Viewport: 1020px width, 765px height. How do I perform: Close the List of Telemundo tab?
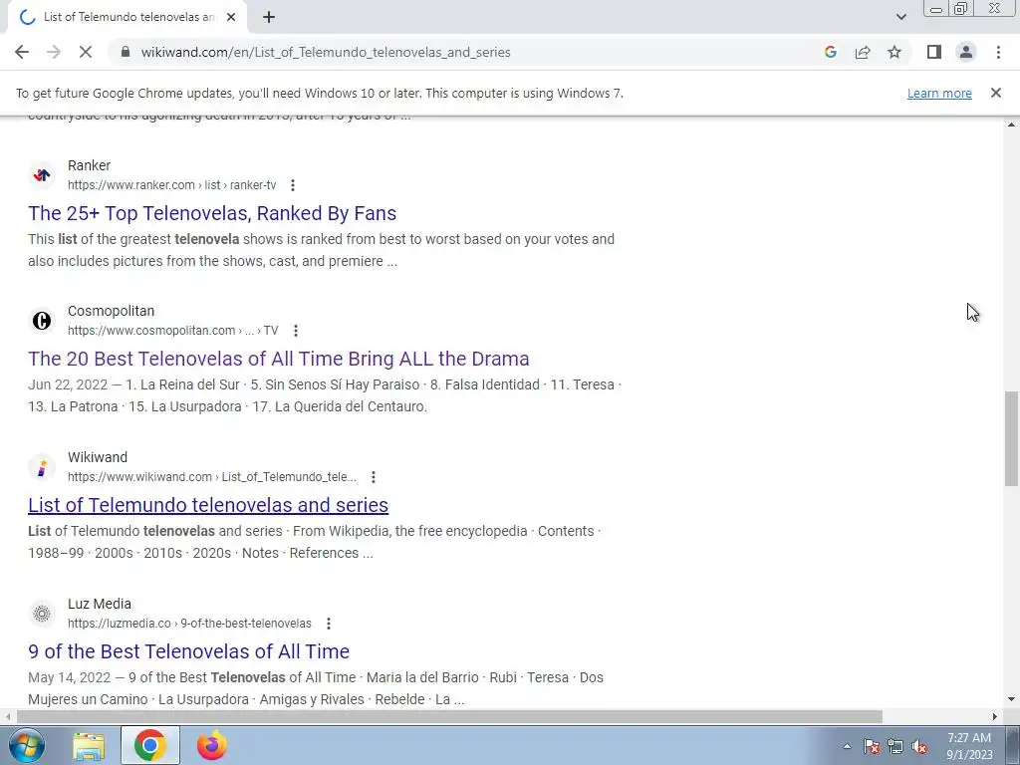click(231, 17)
